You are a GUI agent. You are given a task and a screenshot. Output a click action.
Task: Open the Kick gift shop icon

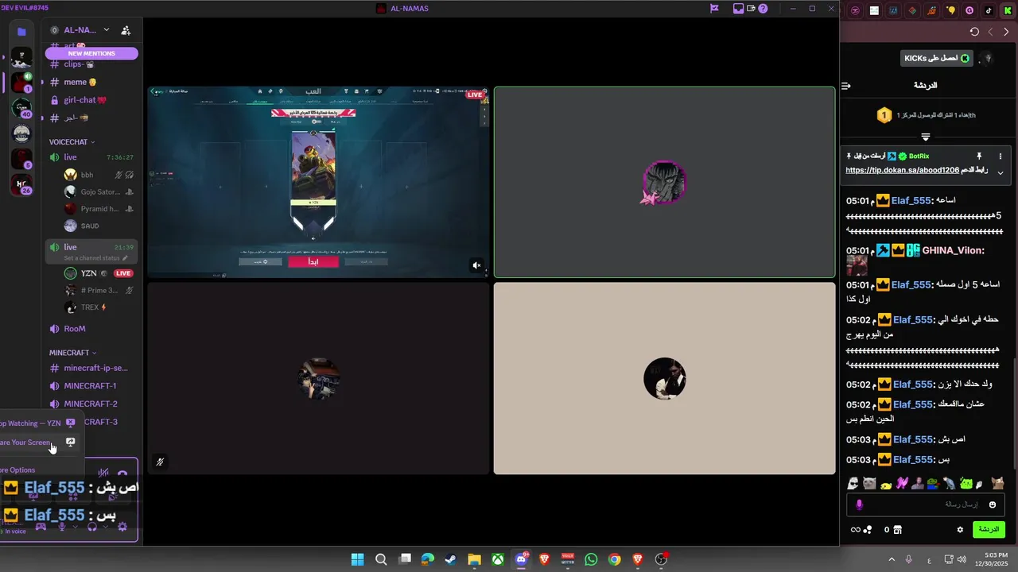tap(897, 530)
